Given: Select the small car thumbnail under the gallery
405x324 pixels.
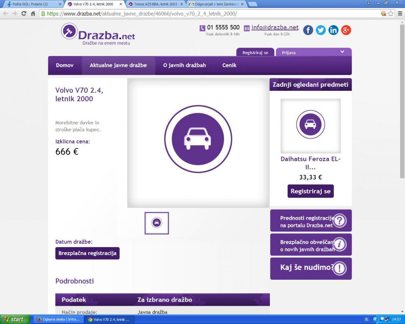Looking at the screenshot, I should pos(157,223).
